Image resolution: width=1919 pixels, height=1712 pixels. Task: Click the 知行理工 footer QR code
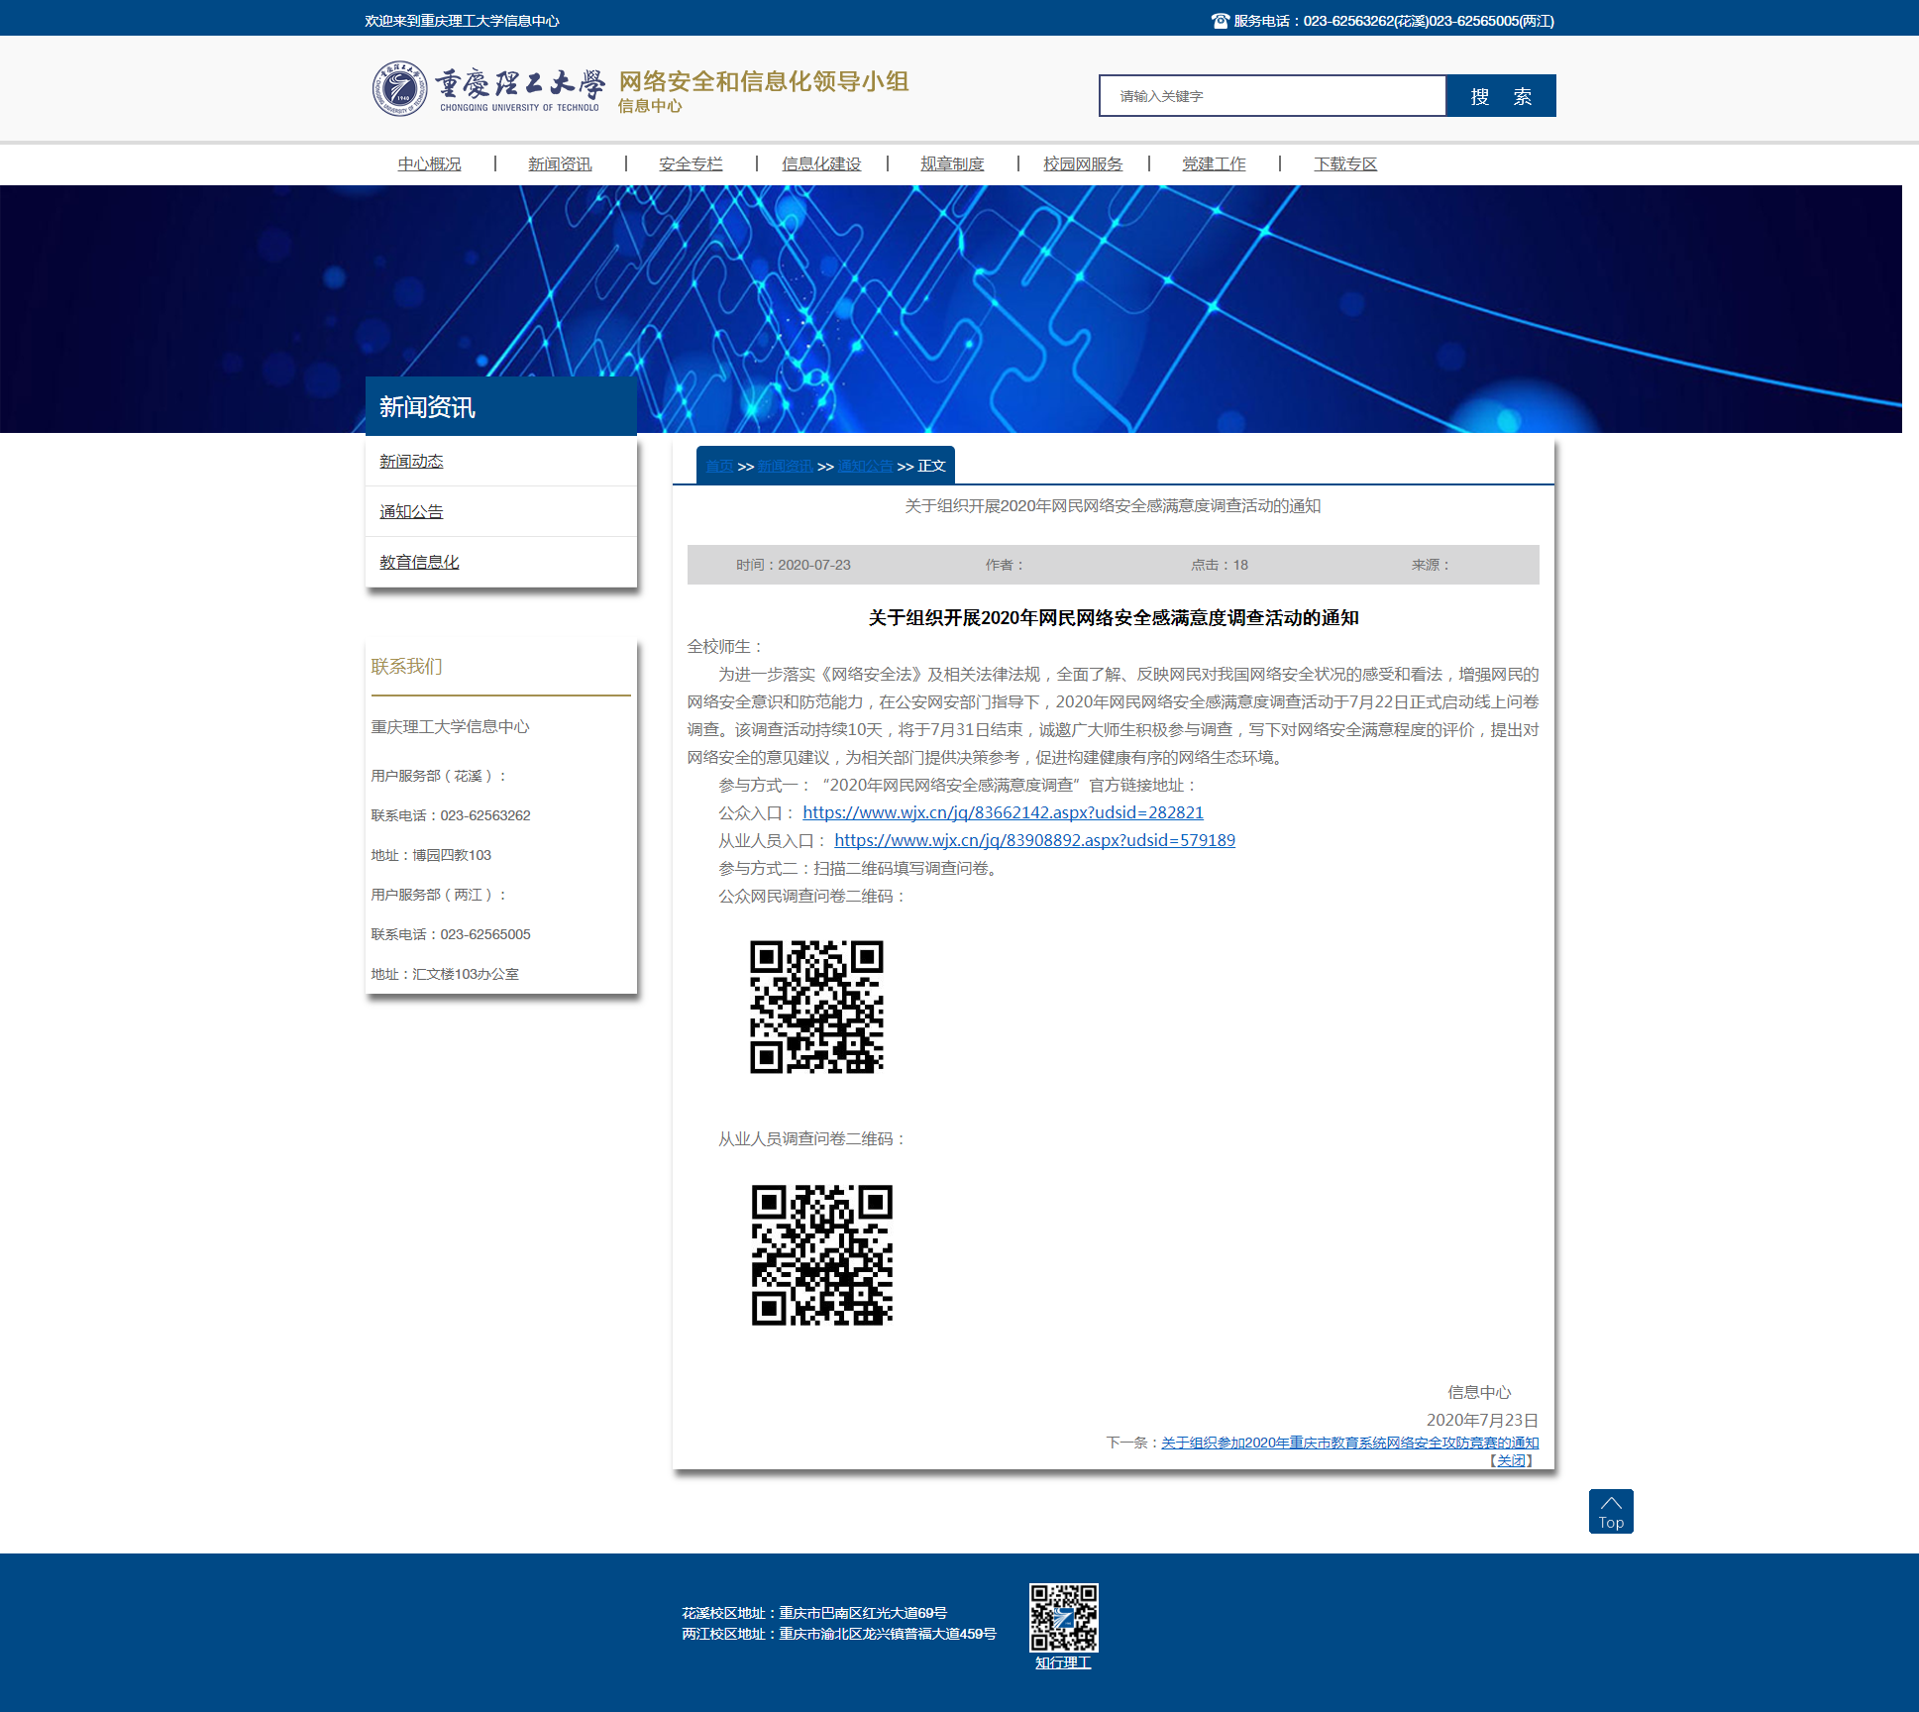(1063, 1617)
